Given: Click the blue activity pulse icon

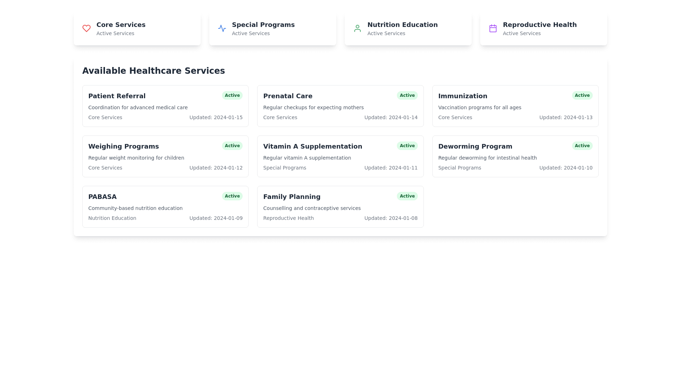Looking at the screenshot, I should click(x=222, y=28).
